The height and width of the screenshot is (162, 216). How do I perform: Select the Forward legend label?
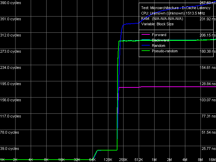coord(159,35)
